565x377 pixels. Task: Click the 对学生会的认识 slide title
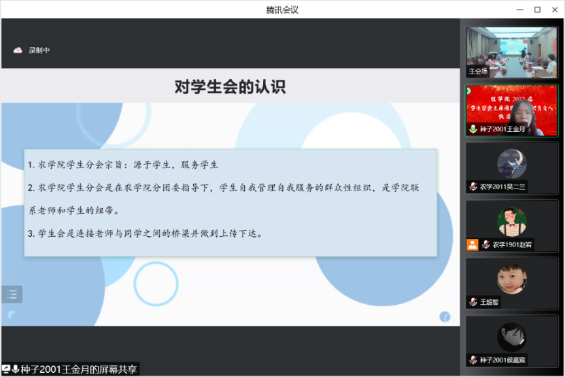(230, 87)
